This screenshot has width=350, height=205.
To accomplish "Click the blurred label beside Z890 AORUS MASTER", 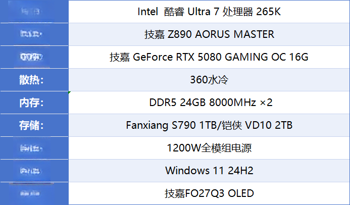I will (31, 34).
